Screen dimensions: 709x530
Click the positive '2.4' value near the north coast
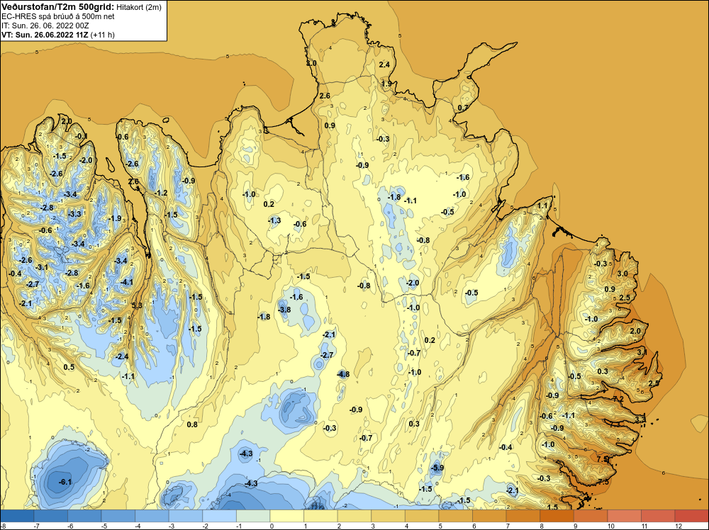pyautogui.click(x=384, y=64)
